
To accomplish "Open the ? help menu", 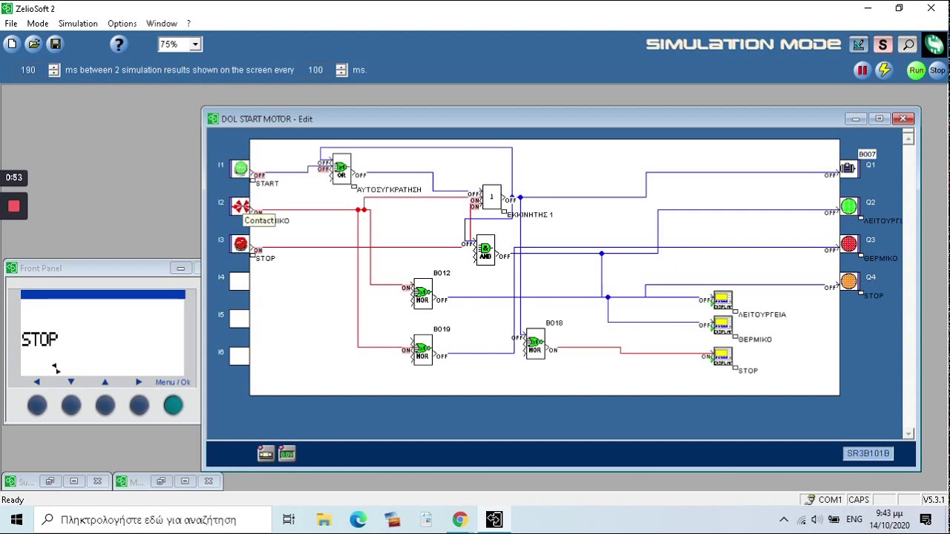I will (189, 24).
